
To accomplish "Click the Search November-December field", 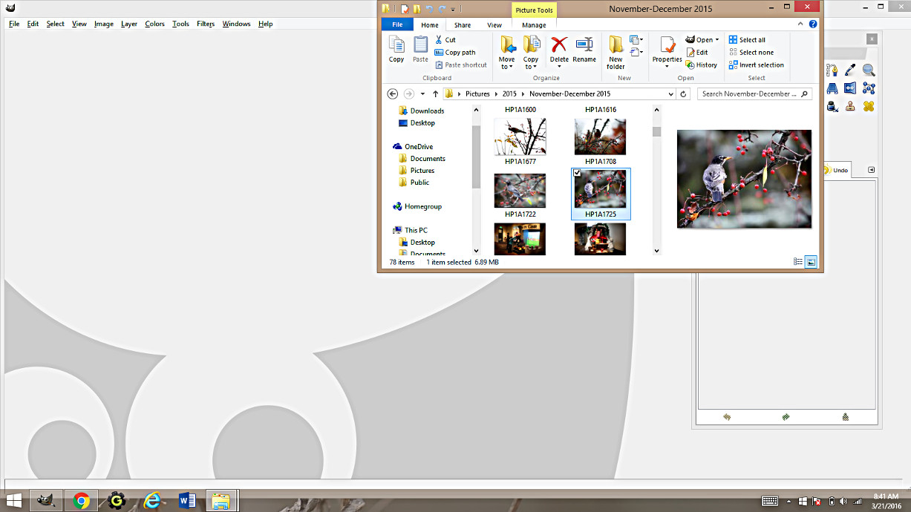I will (x=750, y=94).
